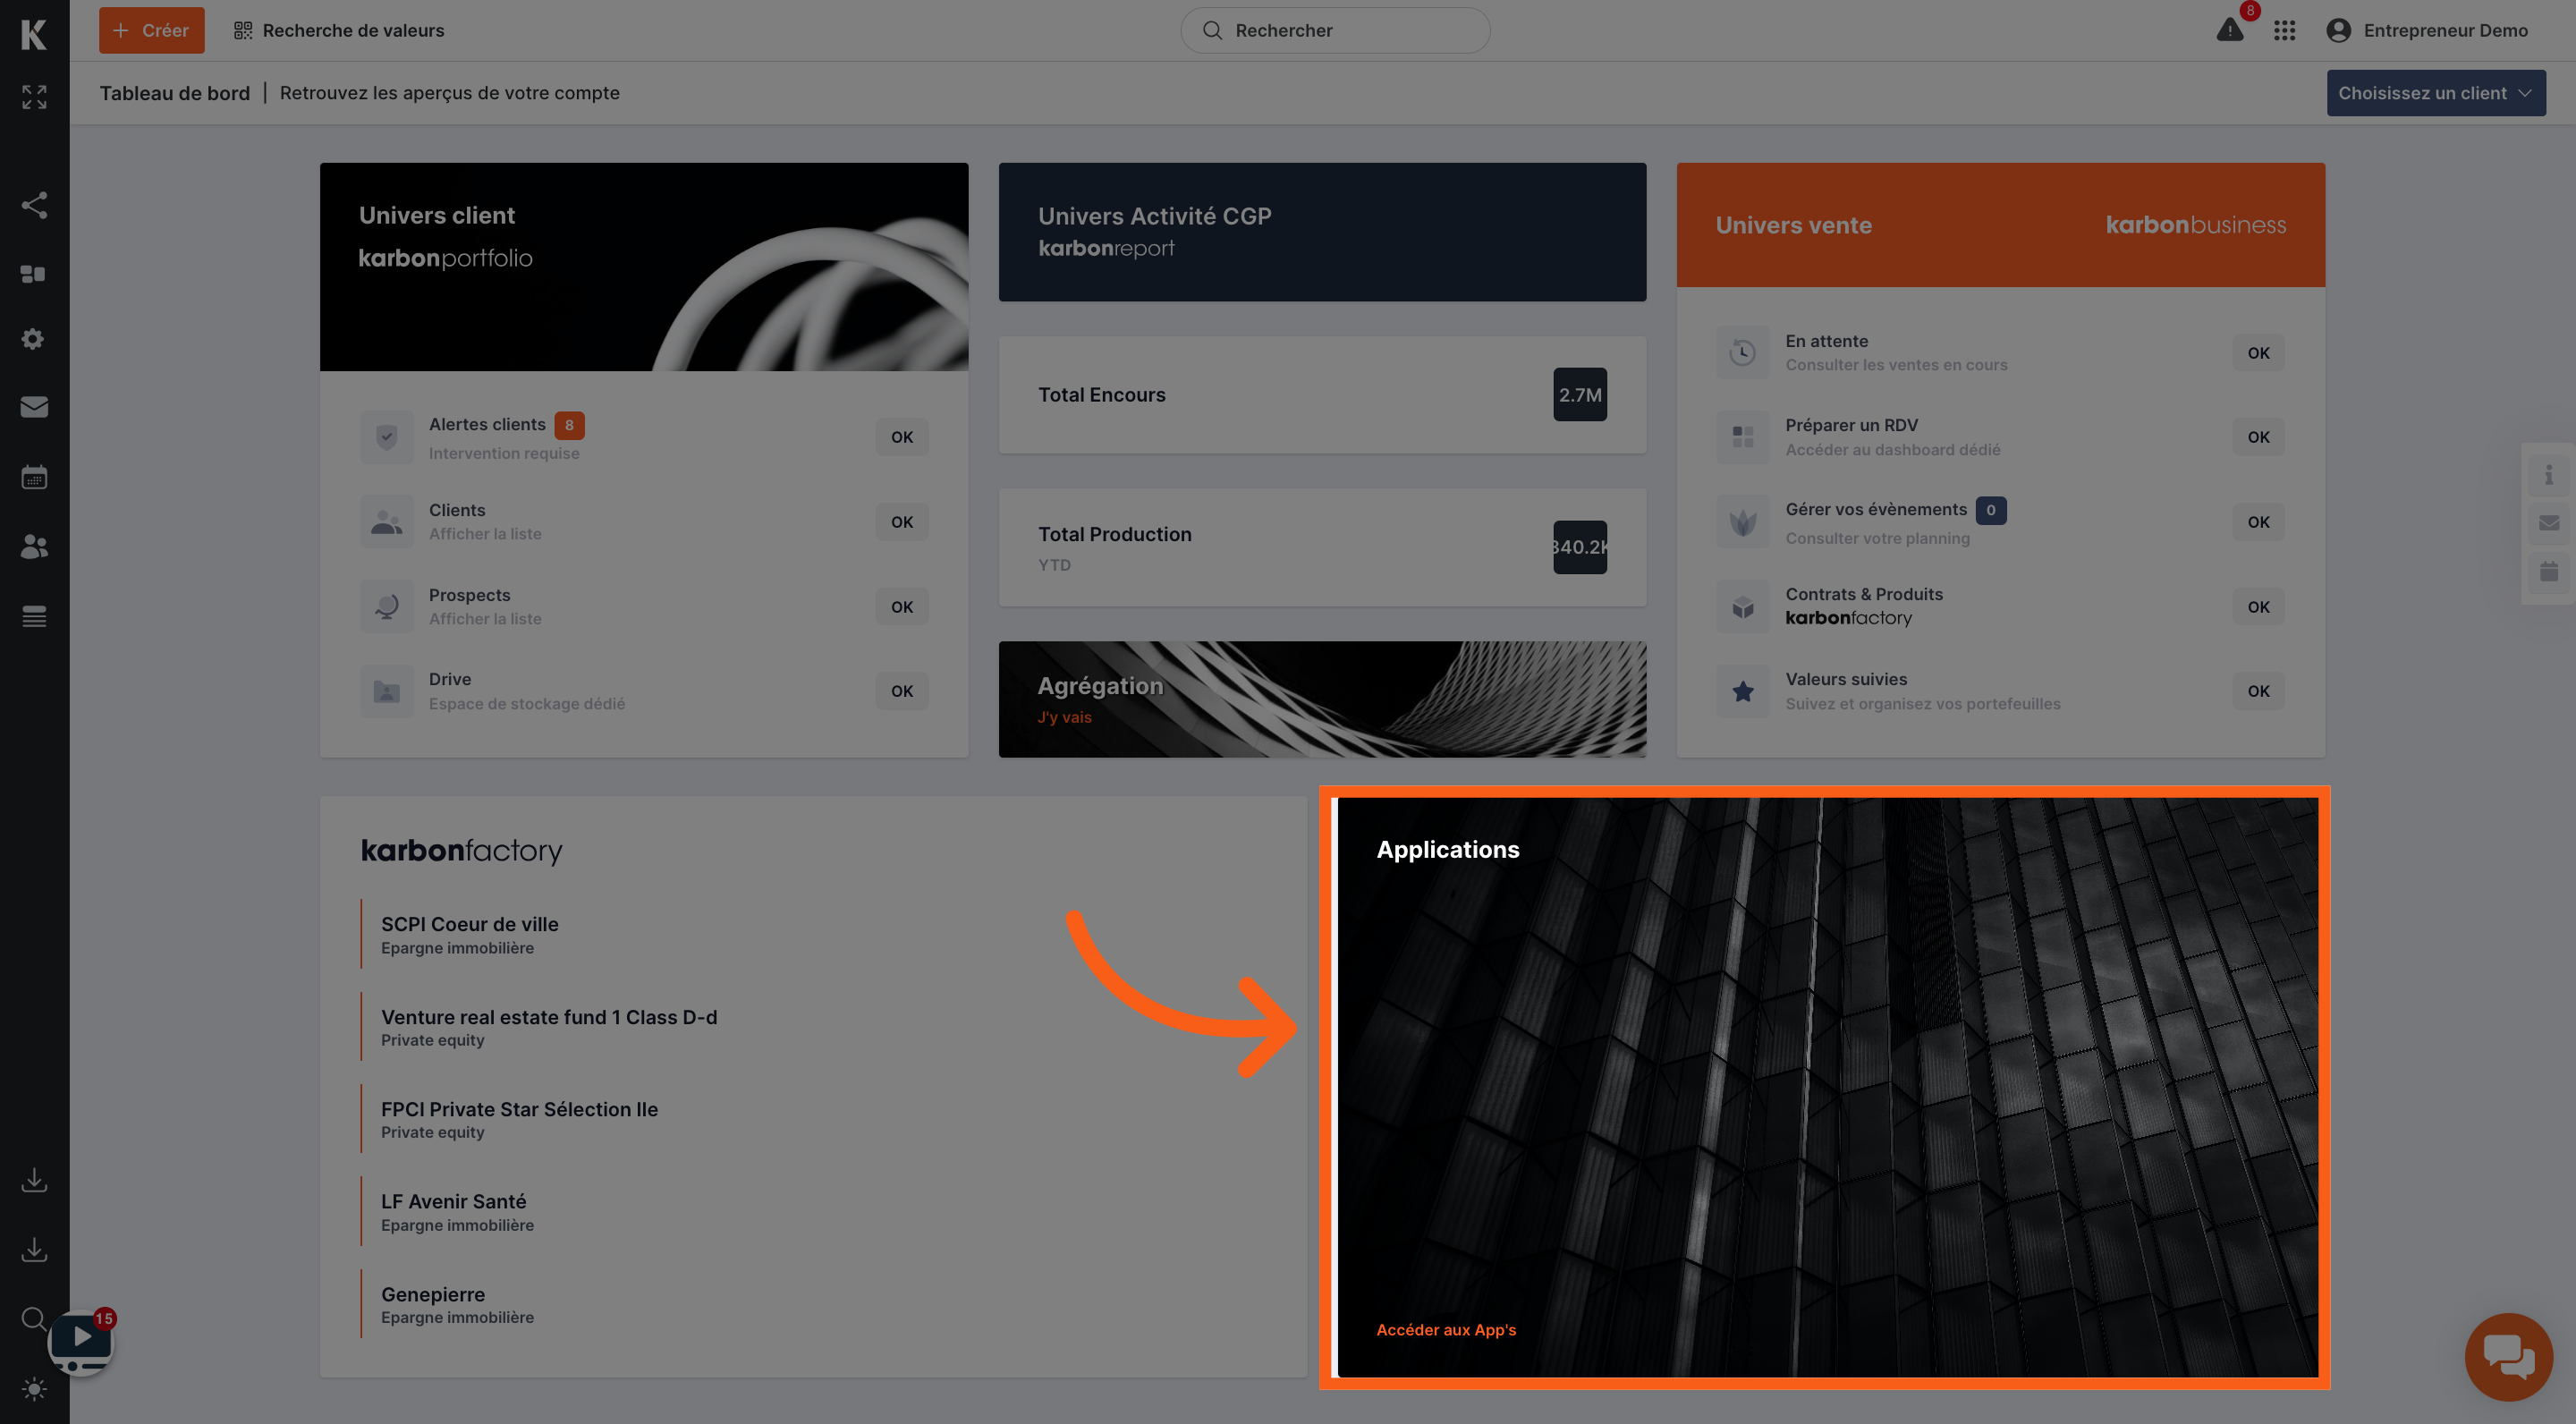Open the apps grid launcher icon
The width and height of the screenshot is (2576, 1424).
(2284, 31)
